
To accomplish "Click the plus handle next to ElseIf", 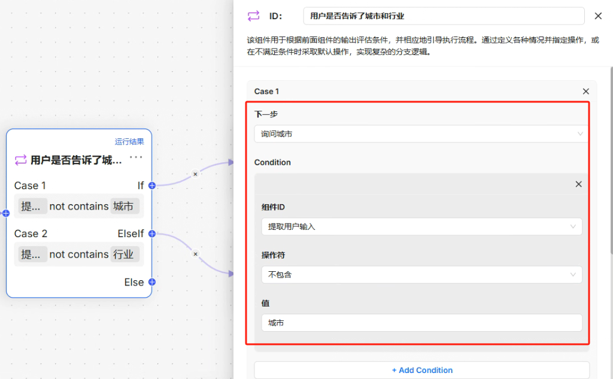I will click(x=152, y=234).
